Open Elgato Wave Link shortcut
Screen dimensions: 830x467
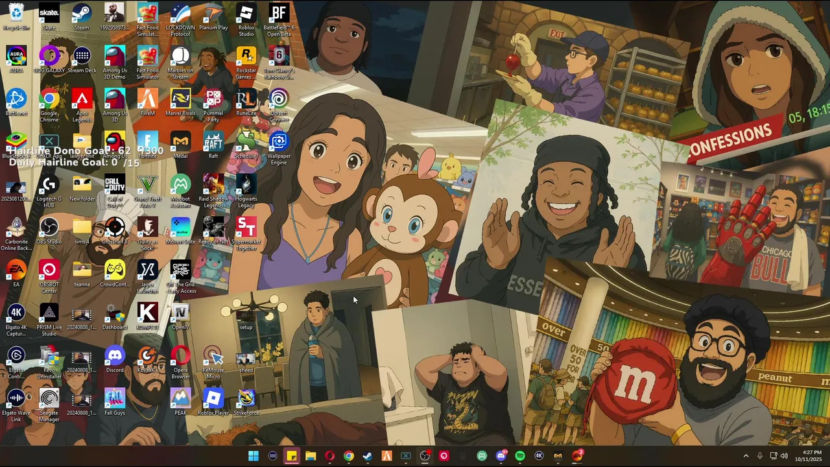pos(16,405)
